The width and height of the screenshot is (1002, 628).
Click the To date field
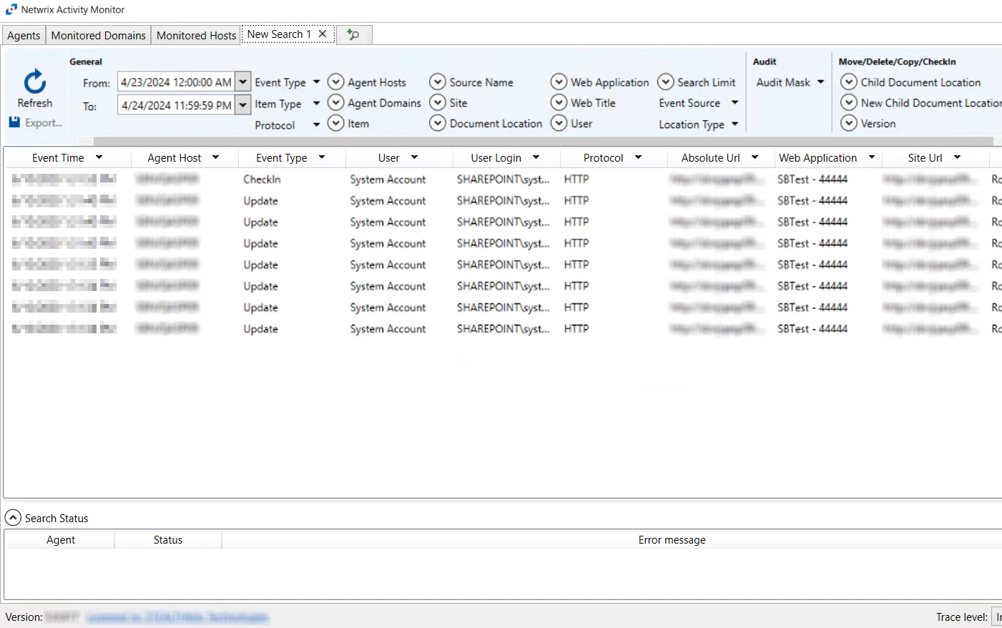176,105
